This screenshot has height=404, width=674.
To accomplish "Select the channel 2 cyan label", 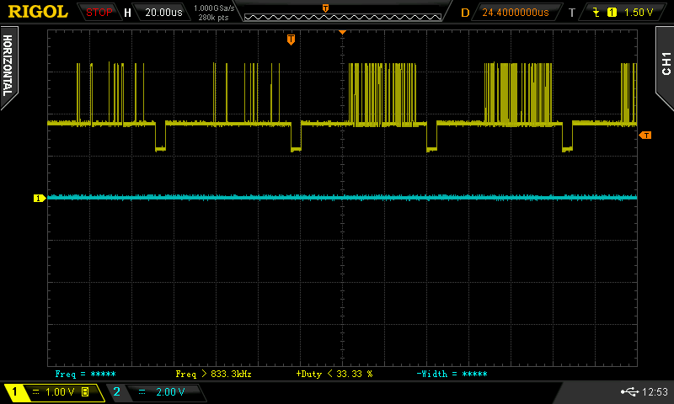I will 116,391.
